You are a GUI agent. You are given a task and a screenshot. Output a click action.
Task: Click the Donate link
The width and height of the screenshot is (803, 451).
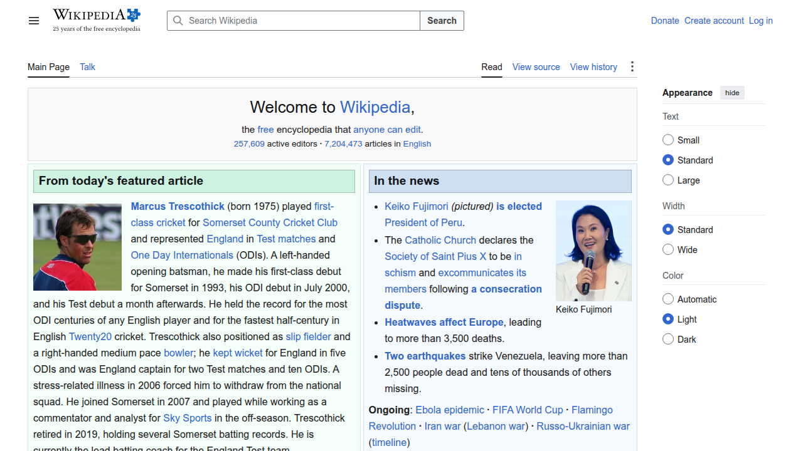[x=665, y=21]
